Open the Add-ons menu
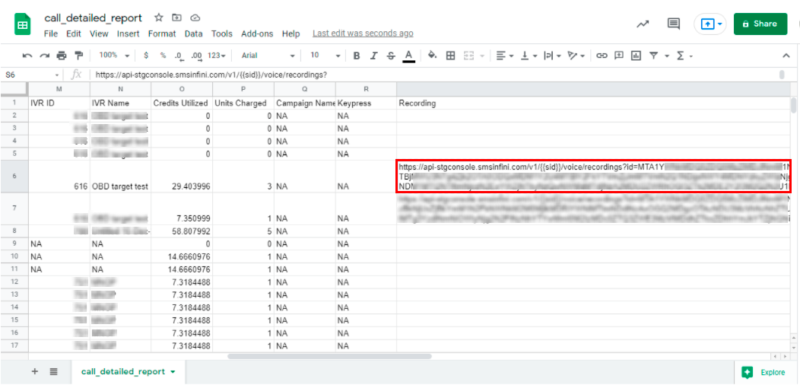 (257, 33)
